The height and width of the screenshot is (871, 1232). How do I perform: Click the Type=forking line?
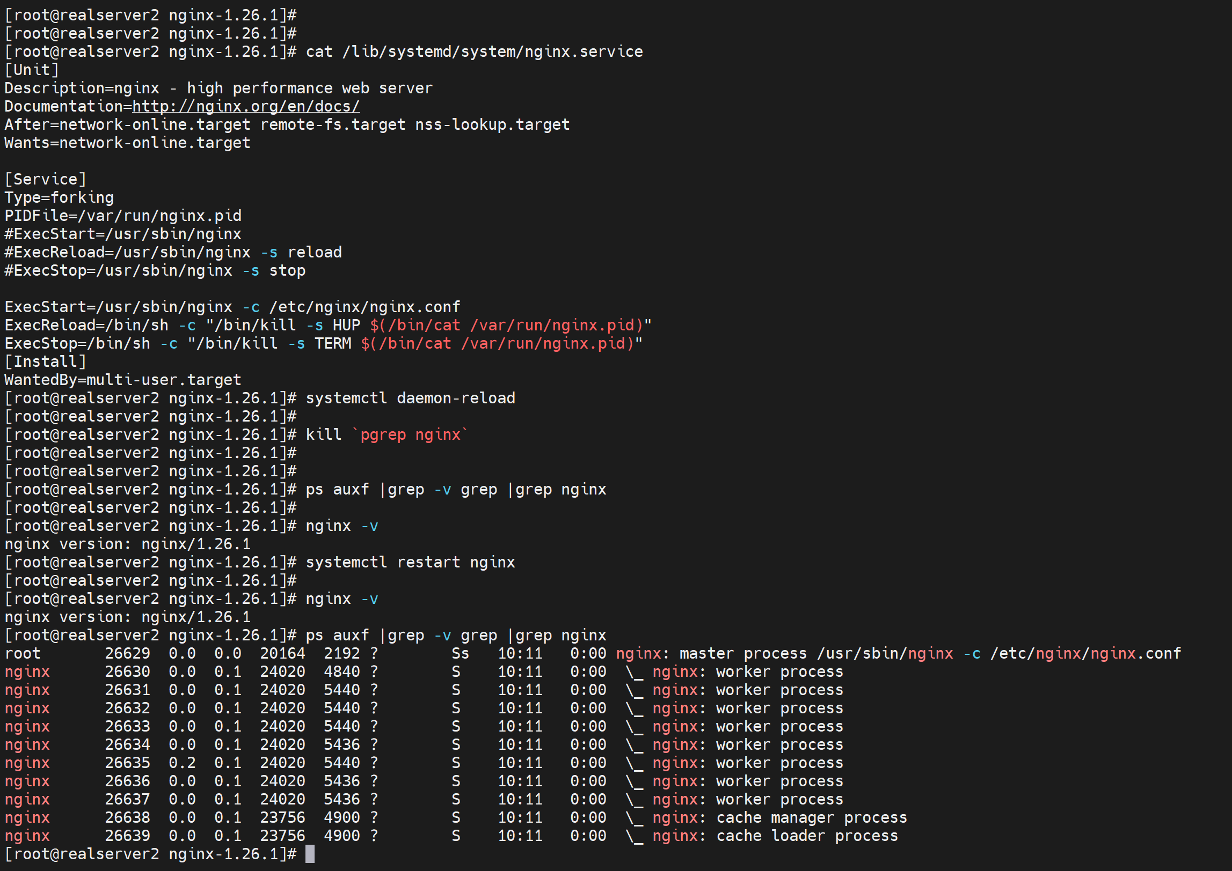[x=59, y=197]
